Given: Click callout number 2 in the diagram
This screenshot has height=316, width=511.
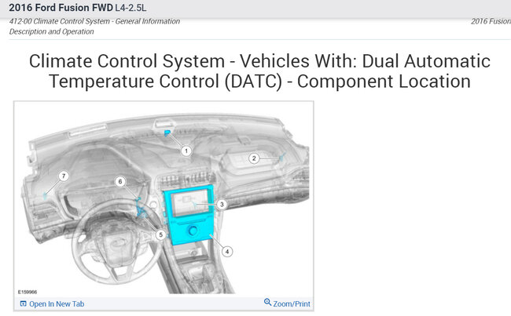Looking at the screenshot, I should pos(254,158).
